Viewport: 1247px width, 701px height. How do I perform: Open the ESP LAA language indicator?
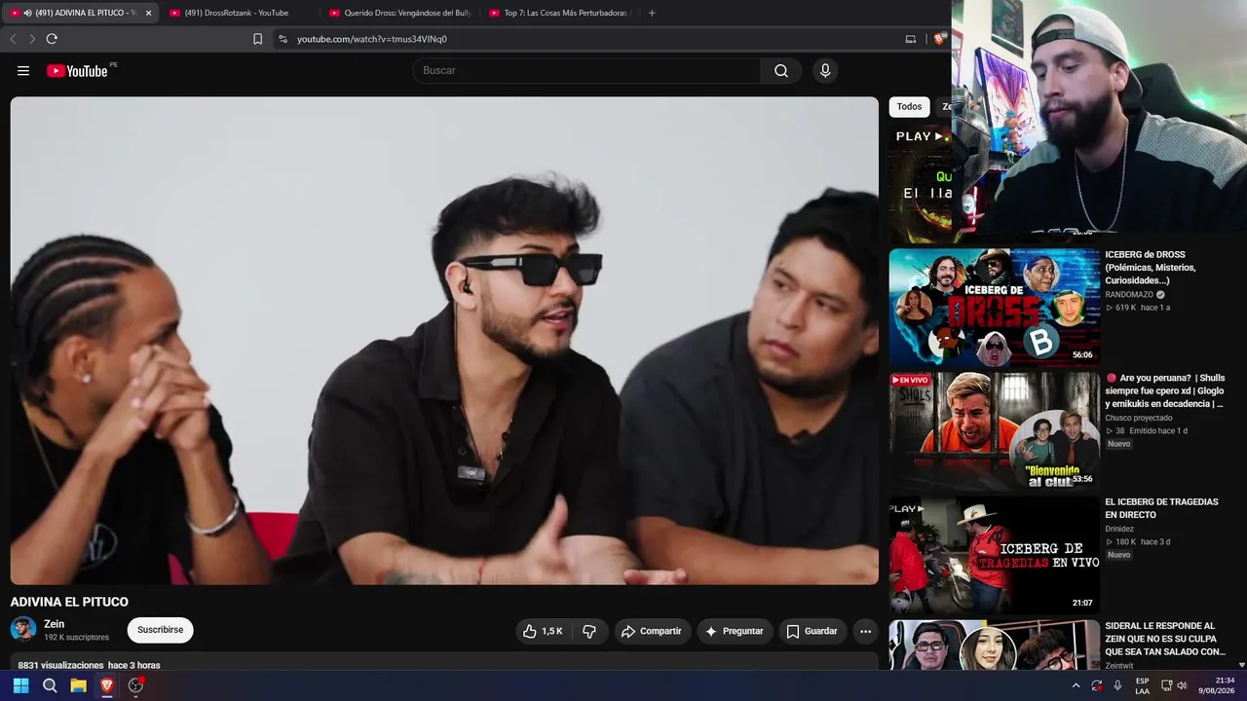point(1142,685)
